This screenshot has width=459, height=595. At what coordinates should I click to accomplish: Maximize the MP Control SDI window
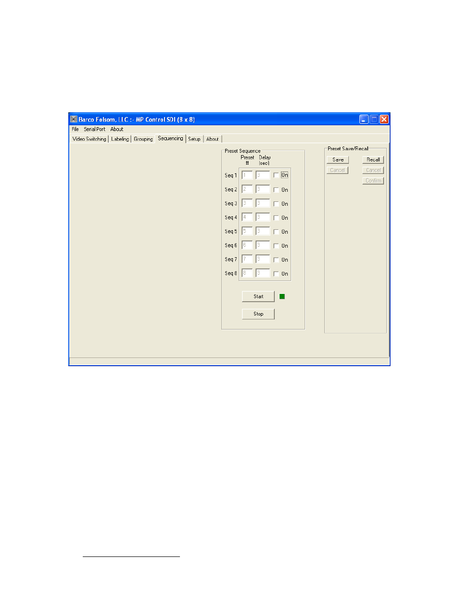pos(374,119)
